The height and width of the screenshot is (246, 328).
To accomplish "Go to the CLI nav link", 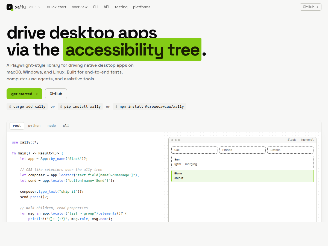I will point(96,7).
